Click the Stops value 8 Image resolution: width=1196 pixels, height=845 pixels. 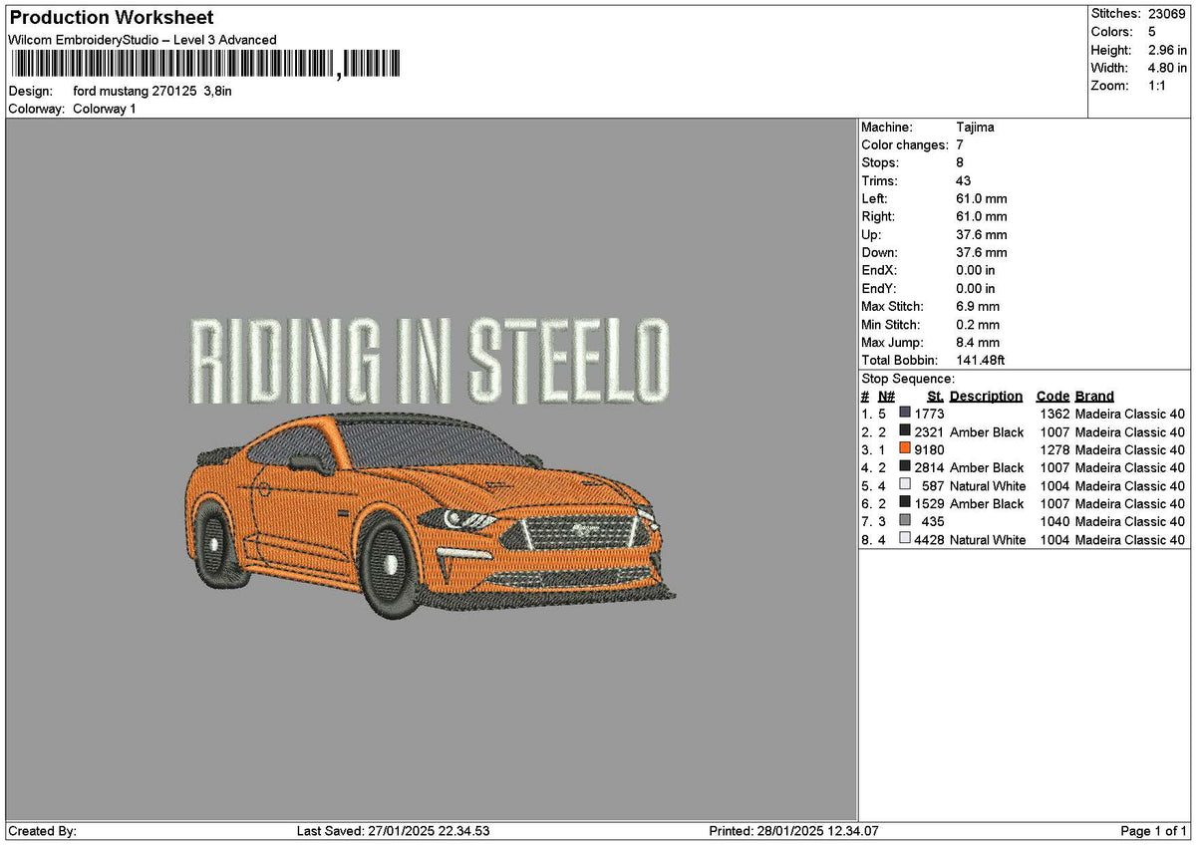click(960, 162)
